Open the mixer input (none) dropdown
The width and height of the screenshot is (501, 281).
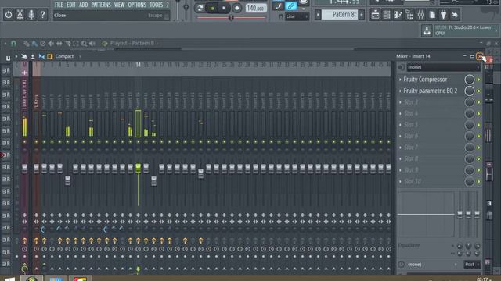pos(443,67)
